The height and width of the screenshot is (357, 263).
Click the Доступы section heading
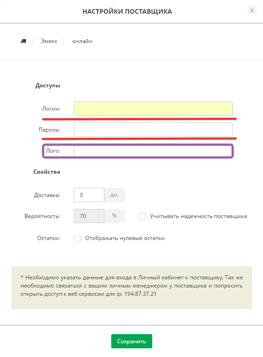coord(48,85)
